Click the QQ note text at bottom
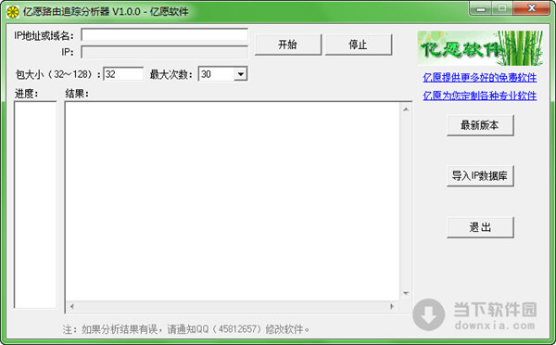Viewport: 556px width, 345px height. 186,329
